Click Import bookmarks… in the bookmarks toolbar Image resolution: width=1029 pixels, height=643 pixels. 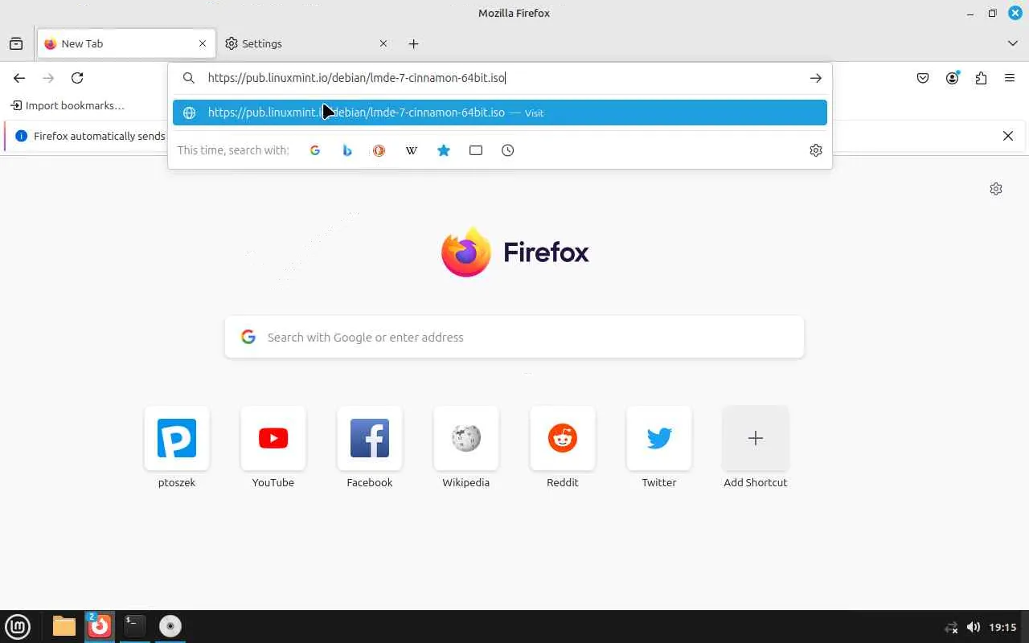click(x=68, y=105)
